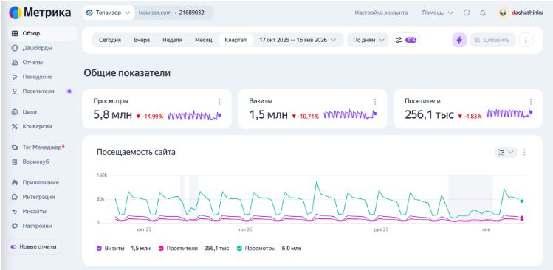Open the Вариокуб sidebar icon
Viewport: 553px width, 270px height.
tap(15, 162)
